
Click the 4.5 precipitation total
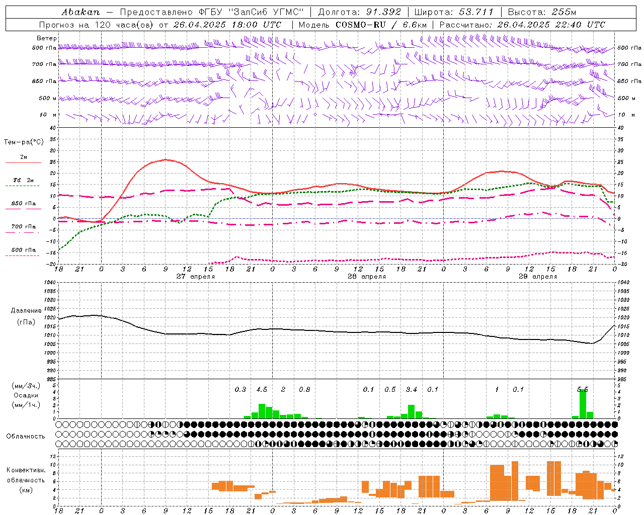[262, 389]
